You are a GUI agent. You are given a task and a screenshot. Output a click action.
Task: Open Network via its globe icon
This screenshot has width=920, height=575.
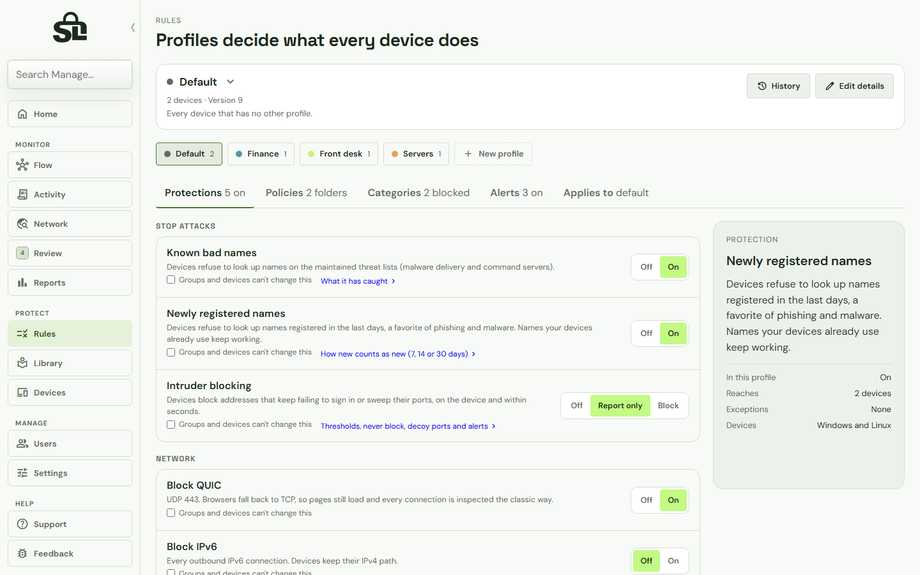[x=22, y=224]
